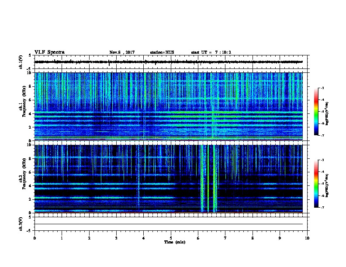The height and width of the screenshot is (267, 346).
Task: Click the flat ch.3 voltage trace line
Action: 169,224
